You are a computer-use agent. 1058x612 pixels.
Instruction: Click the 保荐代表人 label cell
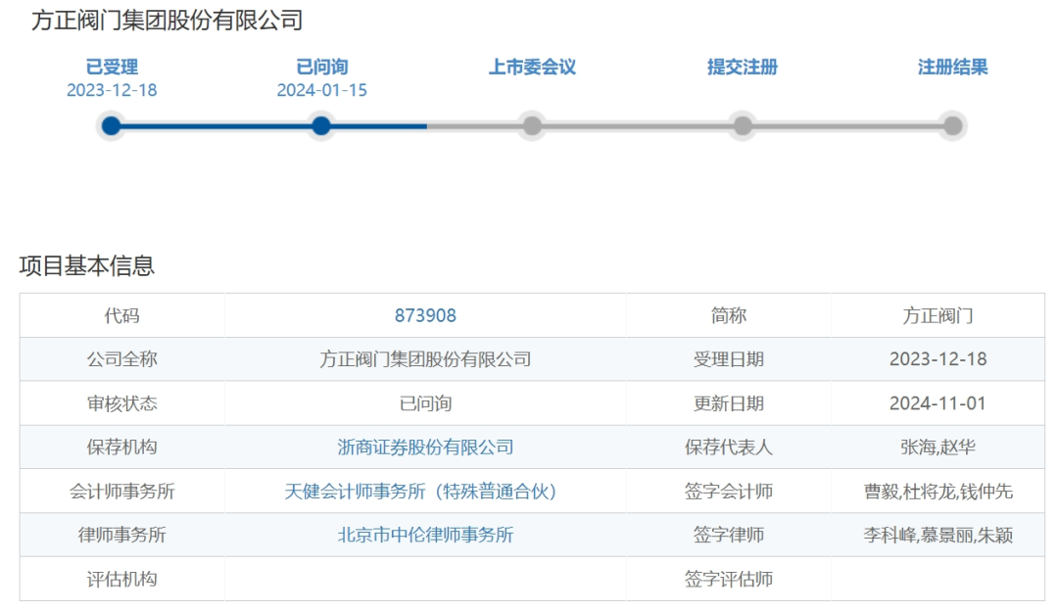(x=729, y=447)
